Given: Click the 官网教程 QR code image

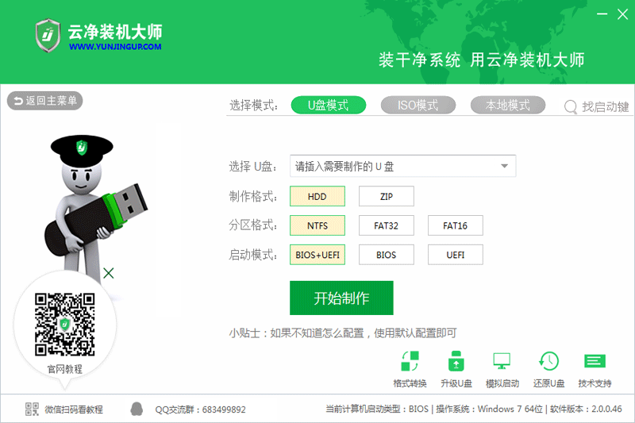Looking at the screenshot, I should pos(65,325).
